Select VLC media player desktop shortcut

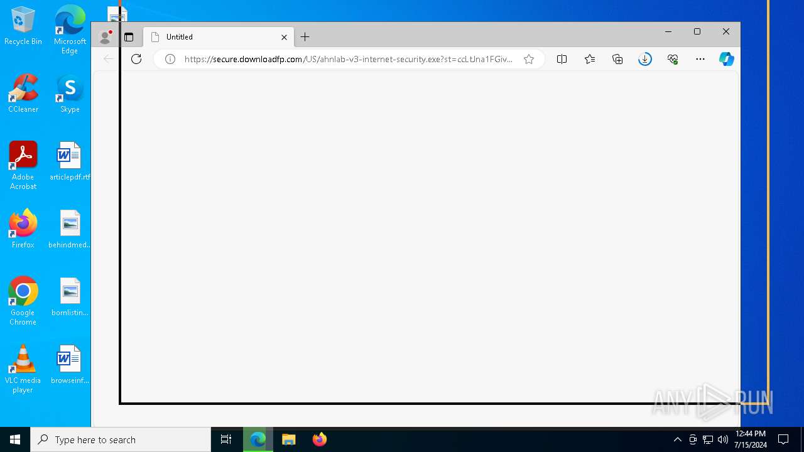[x=23, y=369]
